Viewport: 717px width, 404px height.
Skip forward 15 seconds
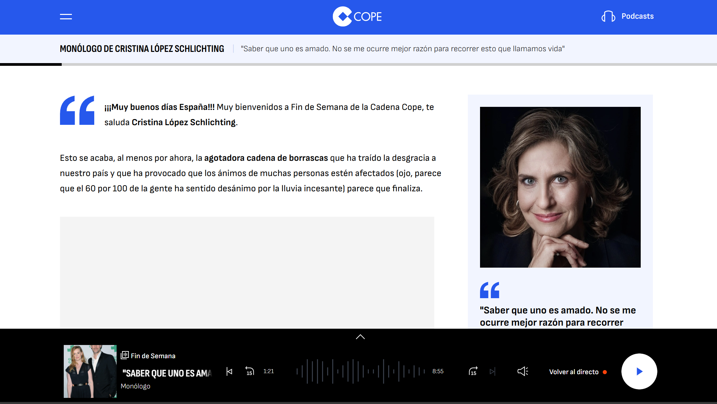point(473,371)
